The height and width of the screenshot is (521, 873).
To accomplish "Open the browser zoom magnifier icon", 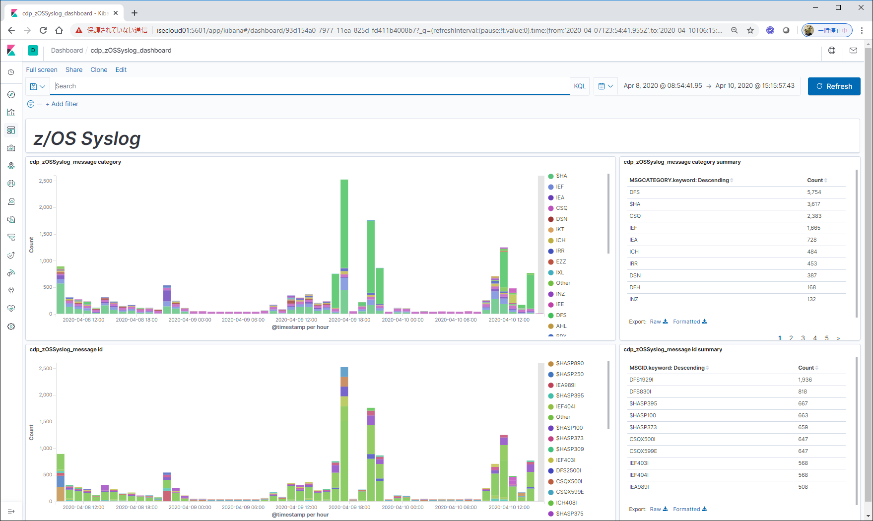I will coord(735,30).
